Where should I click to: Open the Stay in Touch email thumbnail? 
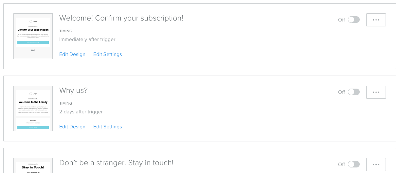[33, 166]
